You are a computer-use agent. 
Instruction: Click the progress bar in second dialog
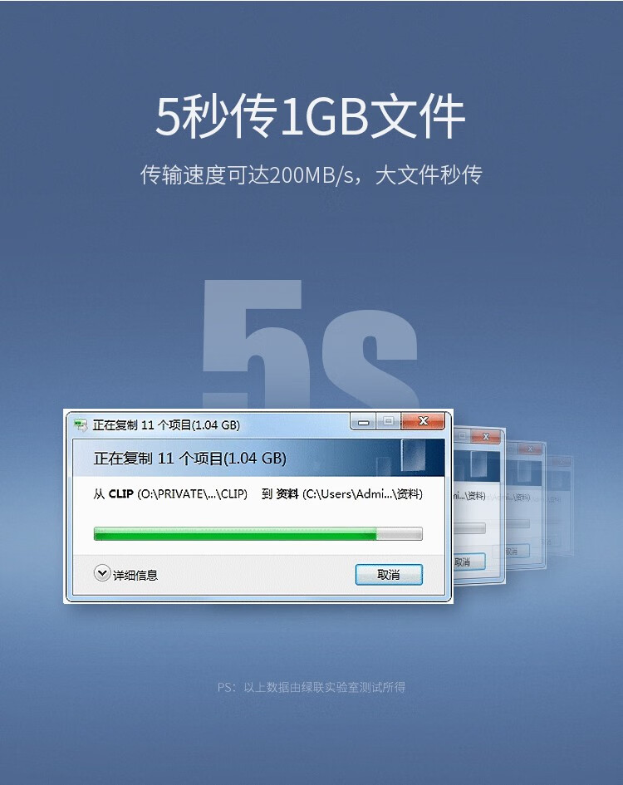click(x=470, y=527)
